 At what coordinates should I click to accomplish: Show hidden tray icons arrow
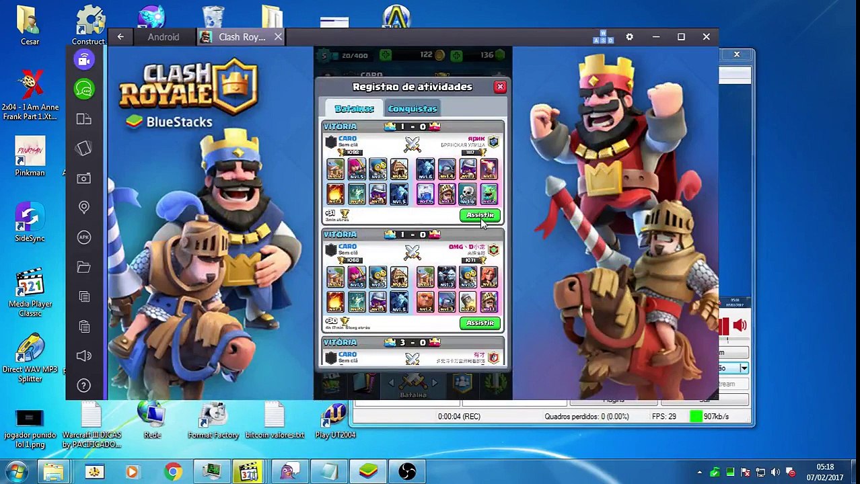click(699, 473)
